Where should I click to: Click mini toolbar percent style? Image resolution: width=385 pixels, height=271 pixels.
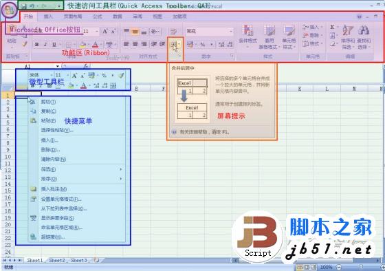point(104,76)
